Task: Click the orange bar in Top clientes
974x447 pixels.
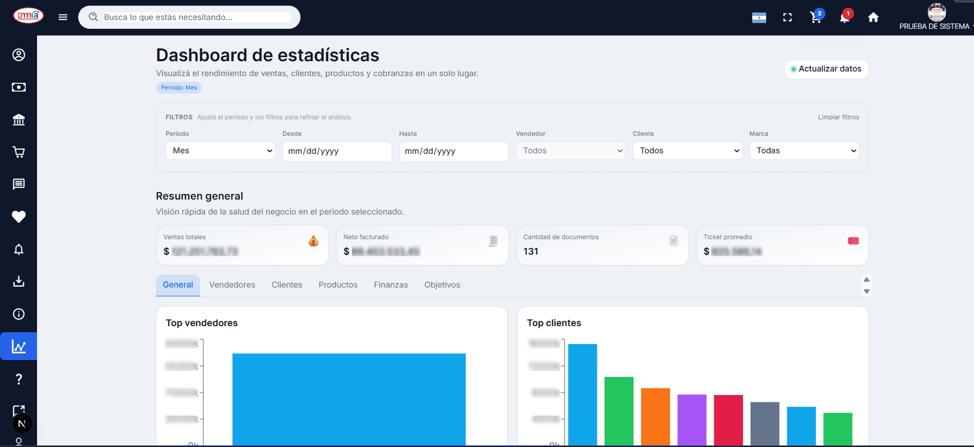Action: (656, 417)
